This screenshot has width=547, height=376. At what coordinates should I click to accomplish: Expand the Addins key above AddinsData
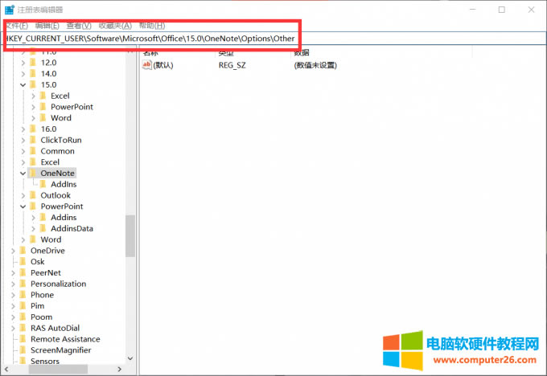coord(33,218)
